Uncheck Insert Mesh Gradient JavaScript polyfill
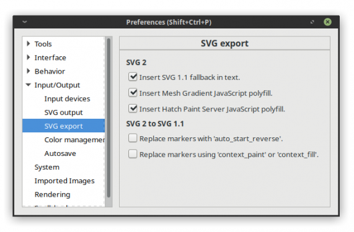The height and width of the screenshot is (232, 354). pos(133,93)
